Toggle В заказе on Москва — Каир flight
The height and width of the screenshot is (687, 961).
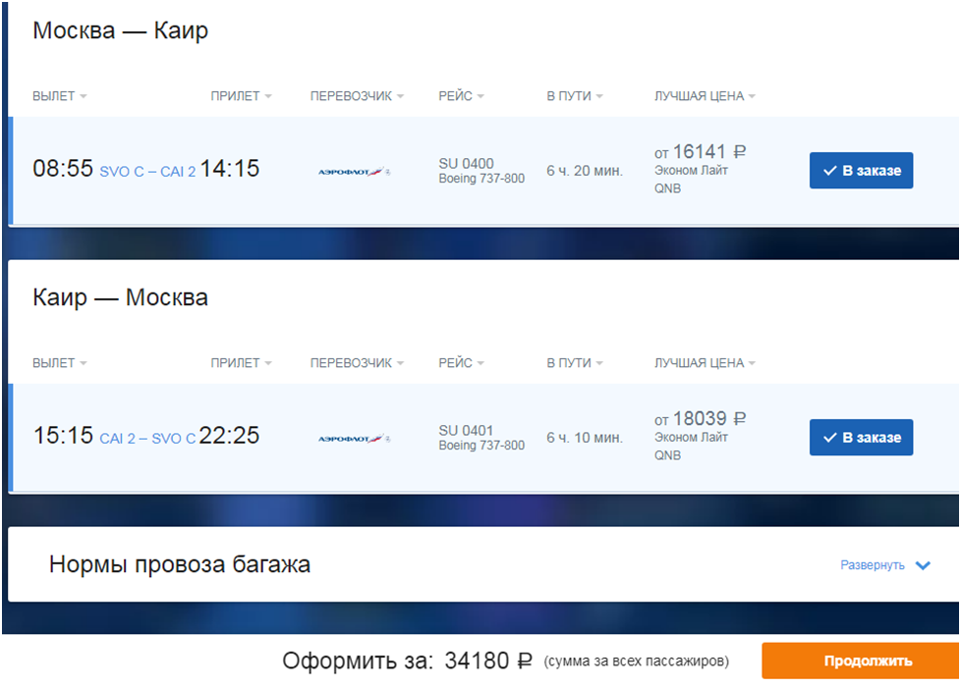pos(861,170)
